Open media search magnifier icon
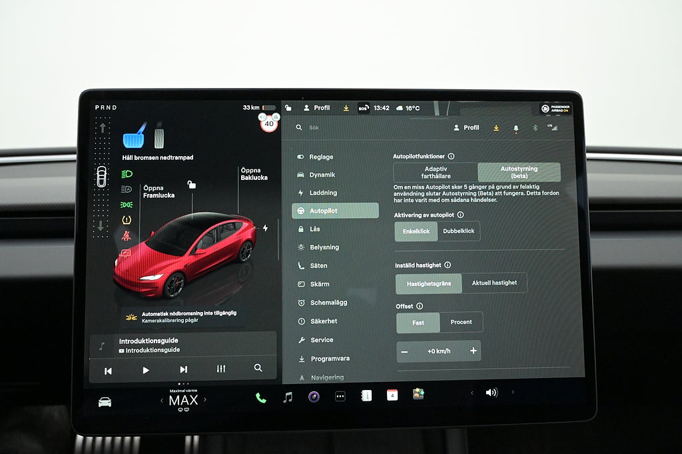This screenshot has width=682, height=454. [258, 368]
